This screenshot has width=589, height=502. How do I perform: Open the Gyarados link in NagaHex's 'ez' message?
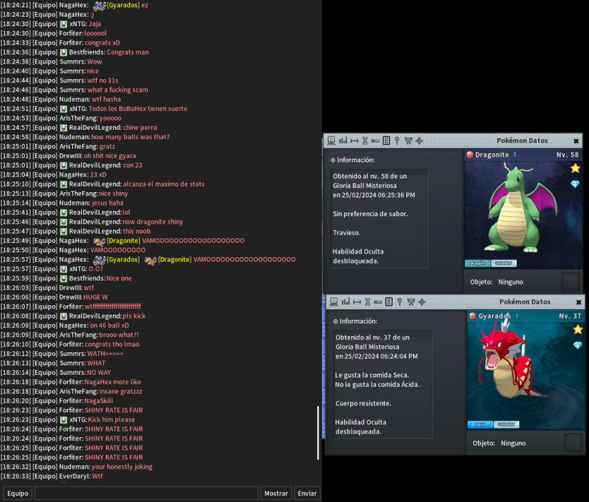(123, 5)
